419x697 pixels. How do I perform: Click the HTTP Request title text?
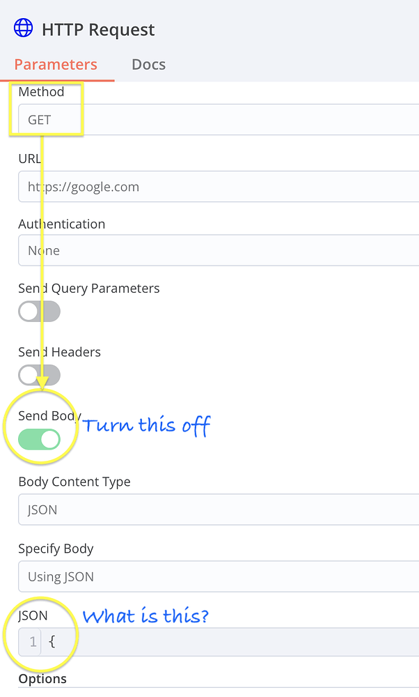97,29
